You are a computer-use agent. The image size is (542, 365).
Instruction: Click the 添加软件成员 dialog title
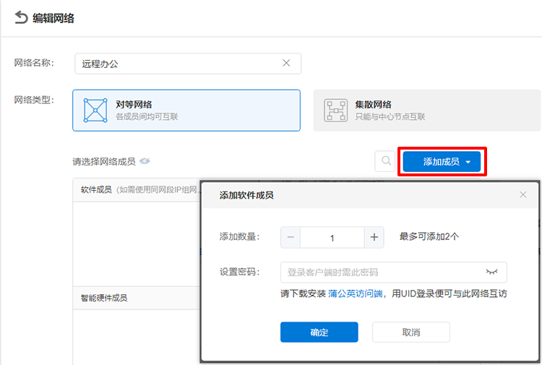(246, 195)
